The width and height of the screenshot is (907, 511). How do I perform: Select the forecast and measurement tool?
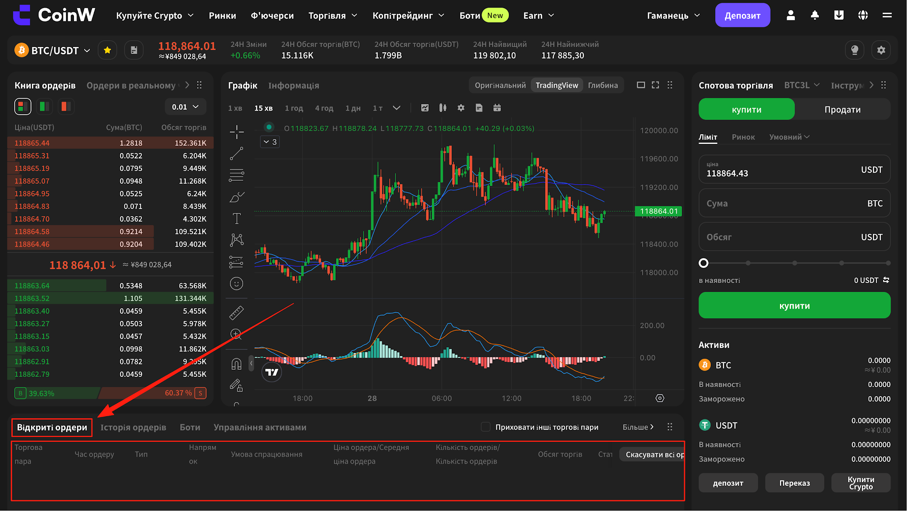point(236,262)
